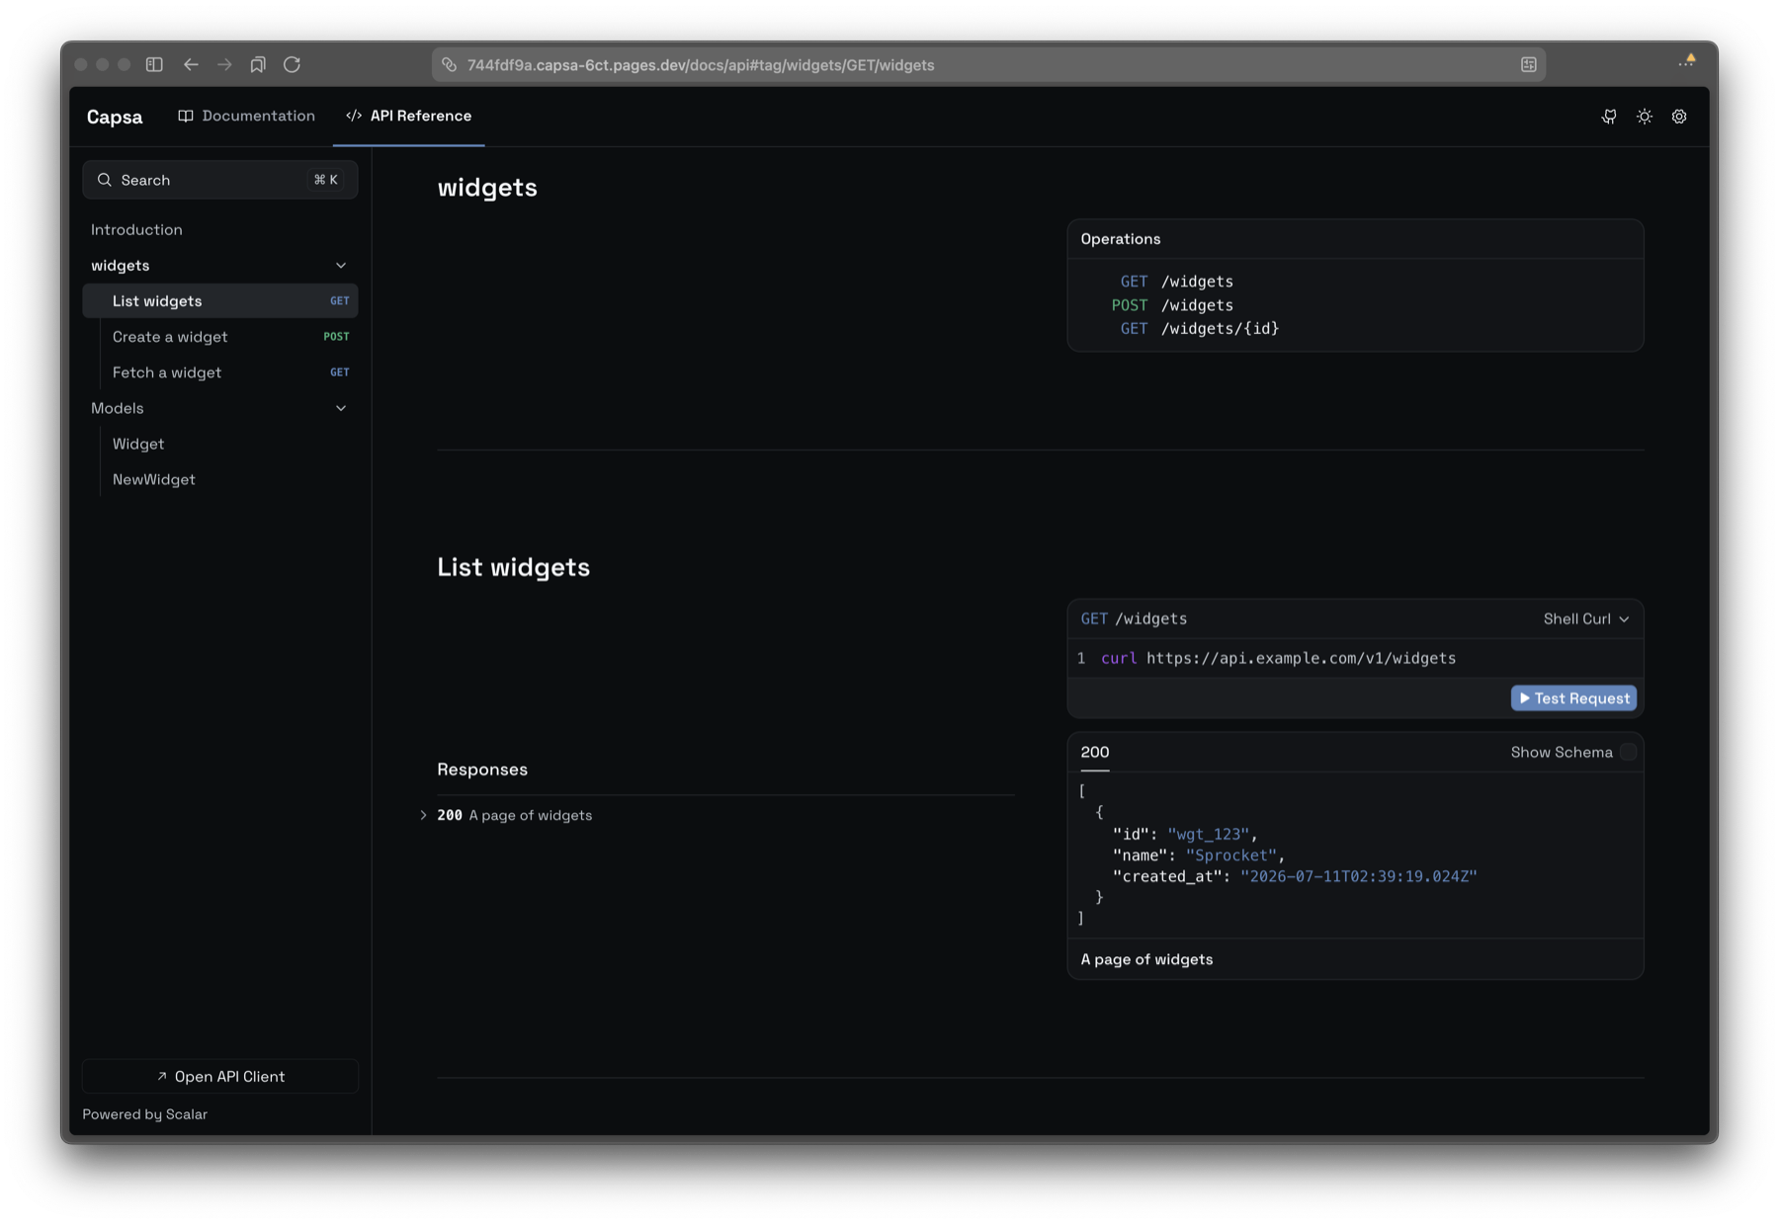Toggle the Show Schema switch
This screenshot has width=1779, height=1224.
1628,752
